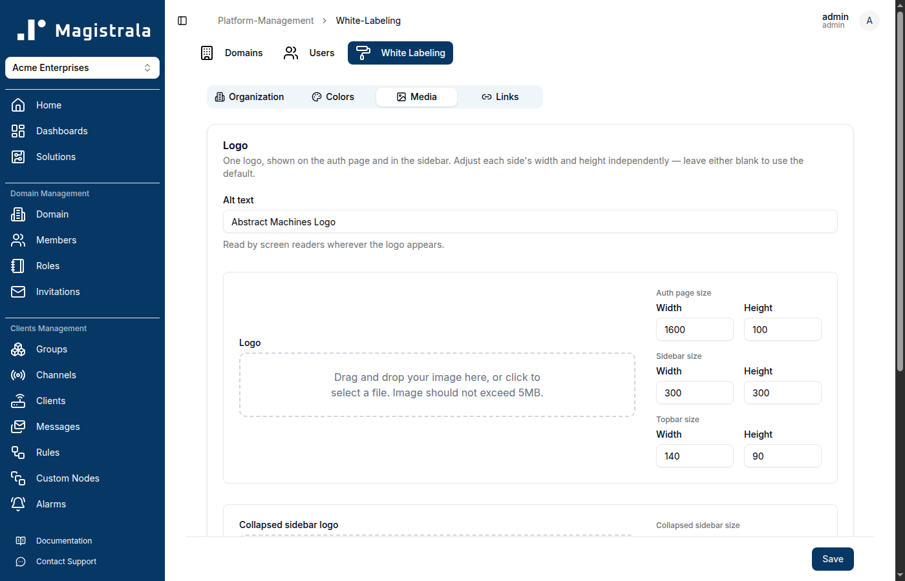
Task: Click the White Labeling paint roller icon
Action: point(363,53)
